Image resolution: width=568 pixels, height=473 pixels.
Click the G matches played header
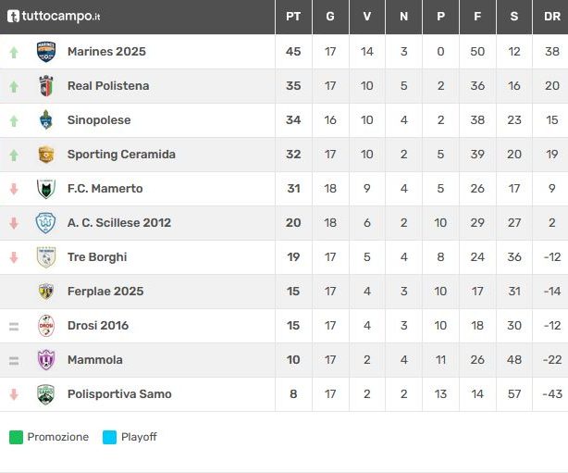(330, 17)
